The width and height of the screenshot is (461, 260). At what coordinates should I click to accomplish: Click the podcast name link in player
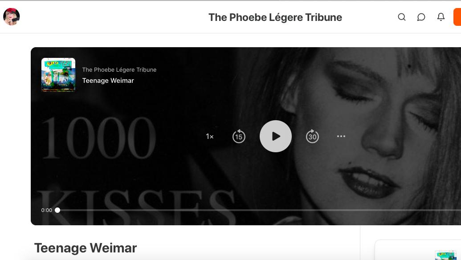coord(119,69)
